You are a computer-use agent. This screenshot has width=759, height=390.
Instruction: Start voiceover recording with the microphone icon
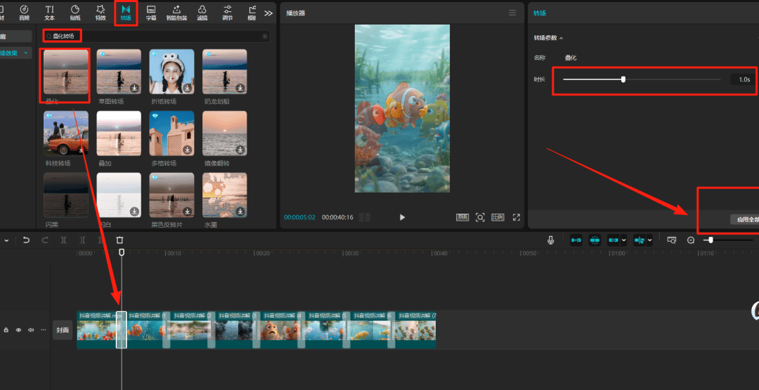(x=550, y=240)
